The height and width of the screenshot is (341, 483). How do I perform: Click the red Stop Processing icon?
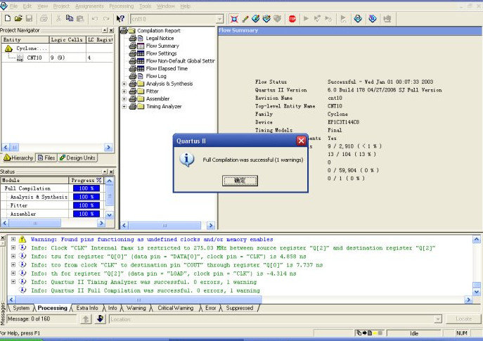[x=292, y=19]
